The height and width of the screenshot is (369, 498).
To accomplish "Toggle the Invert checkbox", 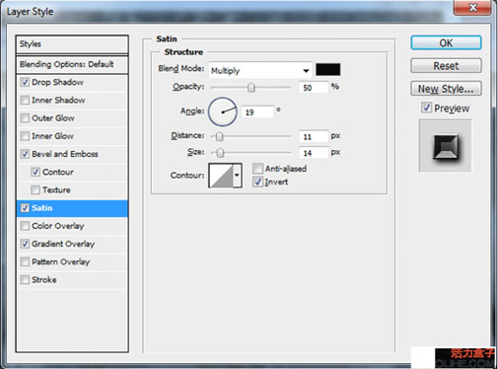I will click(x=258, y=182).
